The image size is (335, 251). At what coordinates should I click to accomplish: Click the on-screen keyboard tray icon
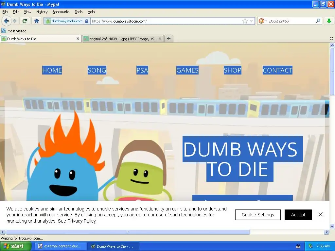(x=298, y=246)
